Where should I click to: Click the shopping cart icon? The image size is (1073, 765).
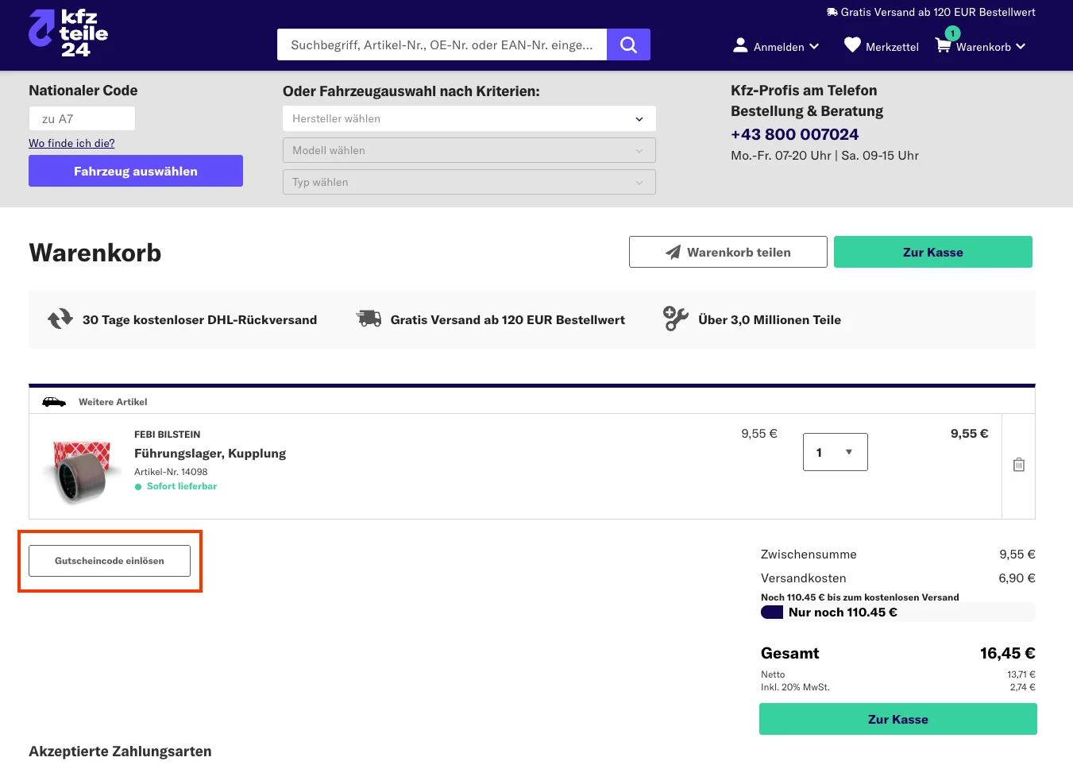[943, 45]
